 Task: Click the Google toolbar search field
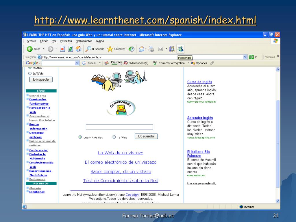coord(58,63)
